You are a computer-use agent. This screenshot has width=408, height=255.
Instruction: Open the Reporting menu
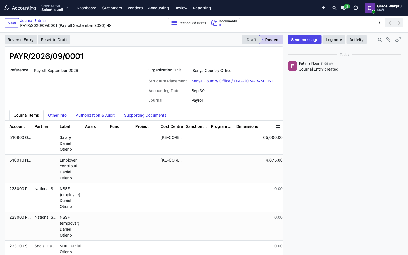(202, 8)
